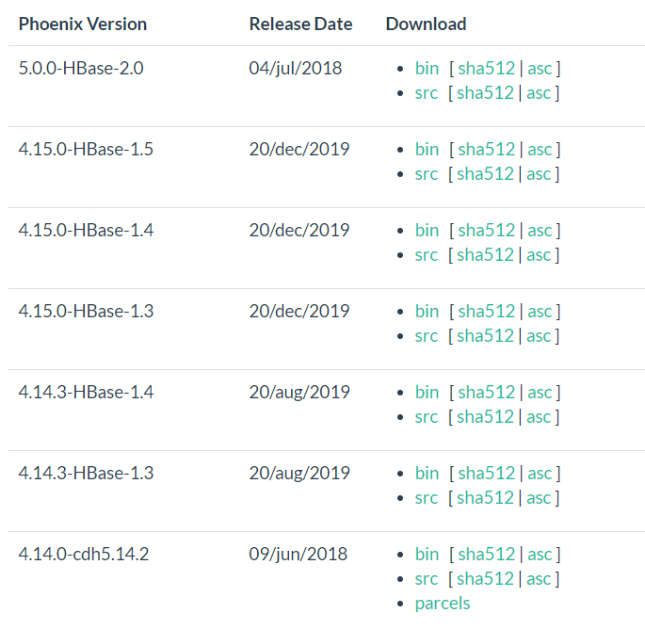
Task: Download bin for 4.15.0-HBase-1.3
Action: (x=427, y=312)
